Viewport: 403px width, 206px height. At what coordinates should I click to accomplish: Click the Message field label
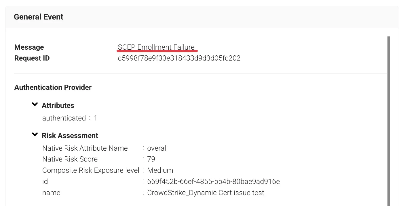pos(29,47)
